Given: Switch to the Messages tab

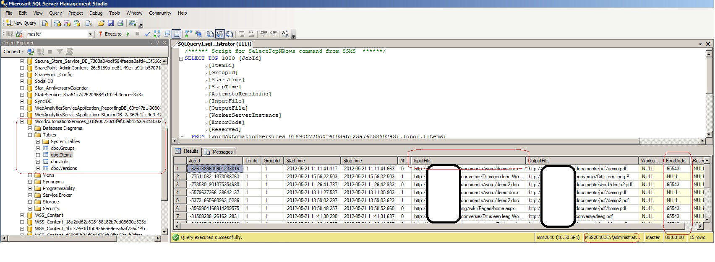Looking at the screenshot, I should pos(219,152).
